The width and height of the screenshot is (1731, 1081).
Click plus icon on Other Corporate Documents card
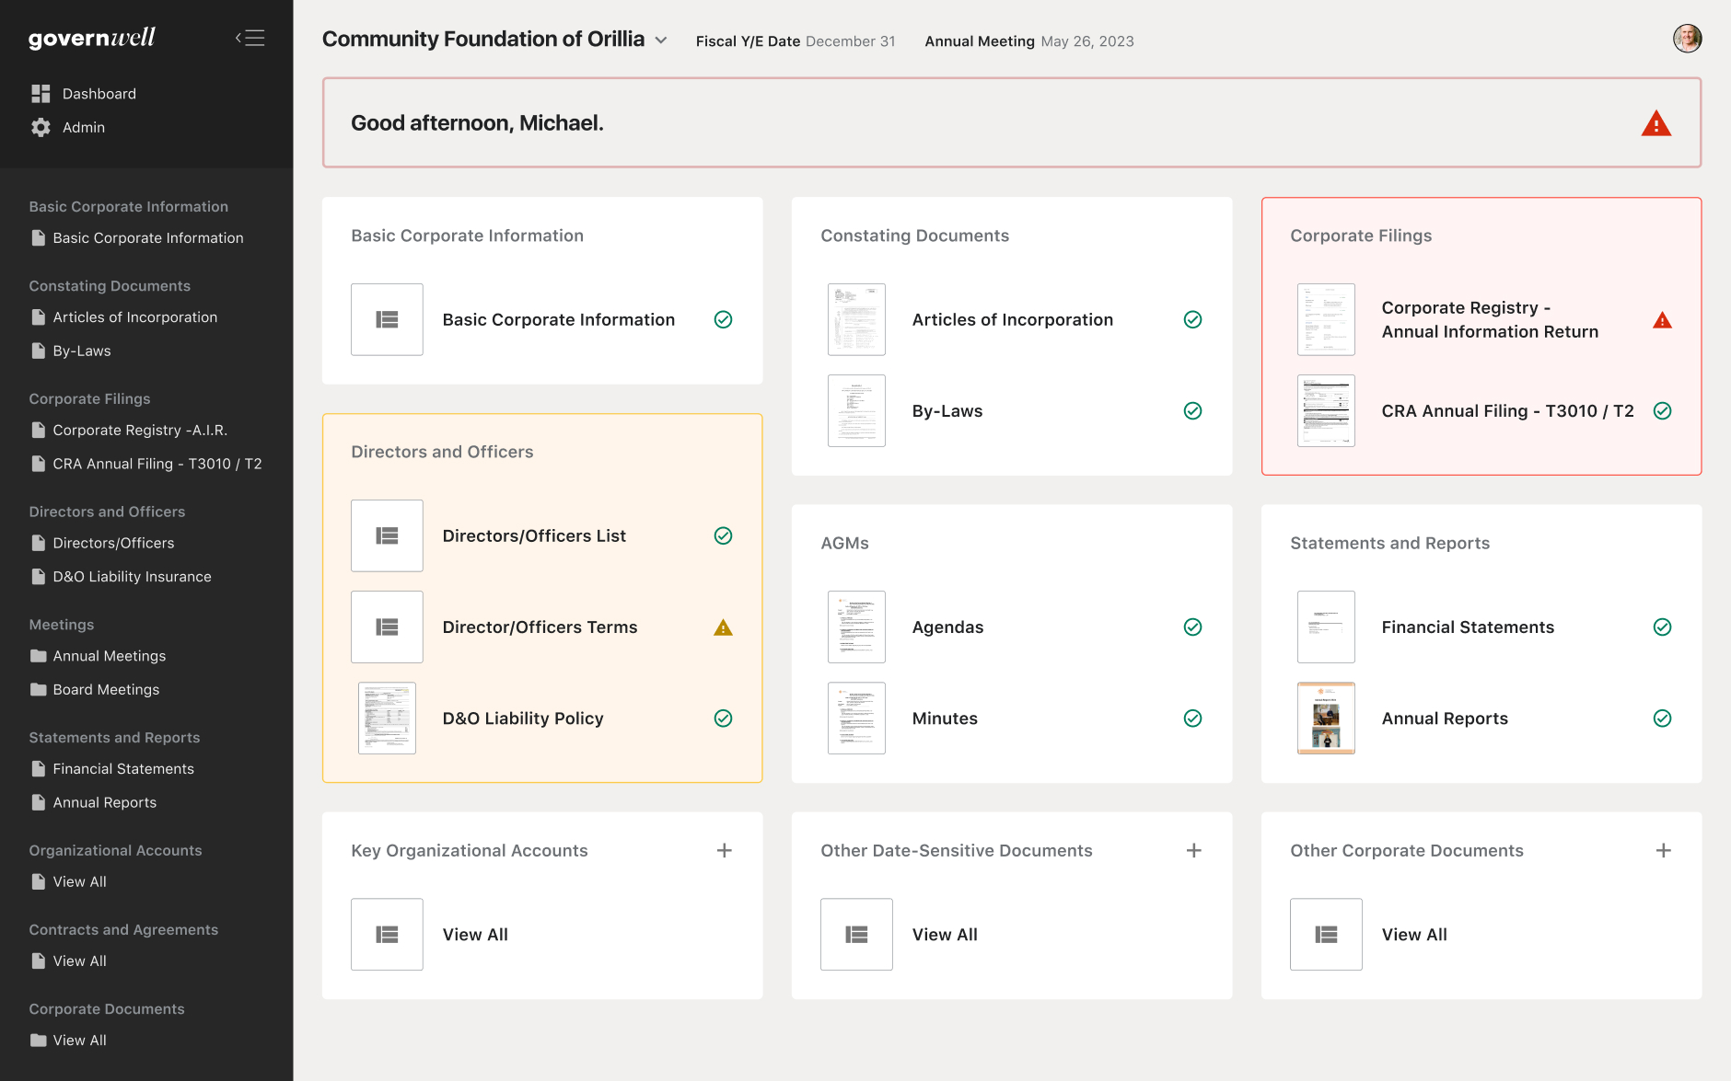pyautogui.click(x=1663, y=851)
